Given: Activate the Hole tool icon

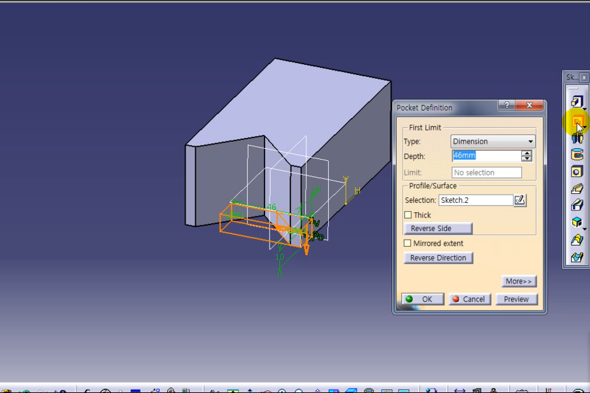Looking at the screenshot, I should coord(577,172).
